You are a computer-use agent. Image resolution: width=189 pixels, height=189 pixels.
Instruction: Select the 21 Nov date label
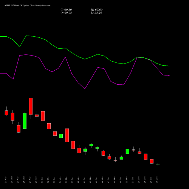tap(6, 180)
